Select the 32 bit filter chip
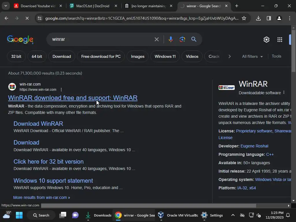 [x=16, y=56]
